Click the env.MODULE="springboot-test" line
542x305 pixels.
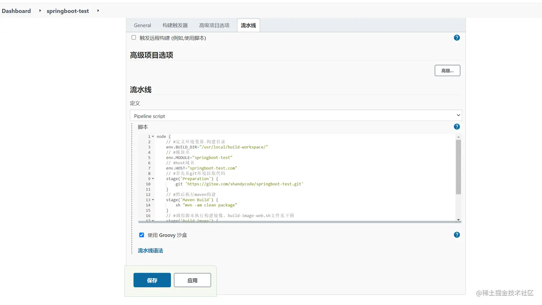(x=199, y=158)
